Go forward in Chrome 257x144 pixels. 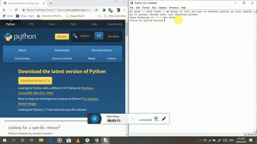pyautogui.click(x=10, y=10)
